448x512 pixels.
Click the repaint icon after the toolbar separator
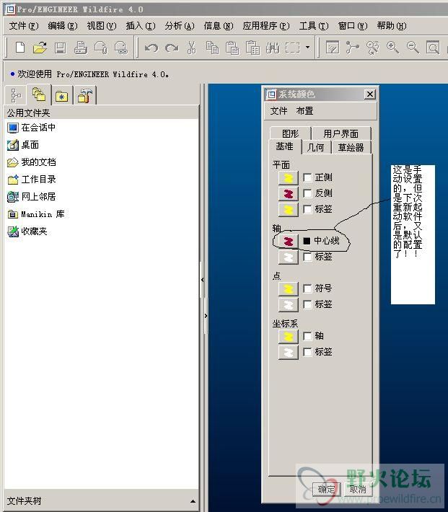(333, 48)
